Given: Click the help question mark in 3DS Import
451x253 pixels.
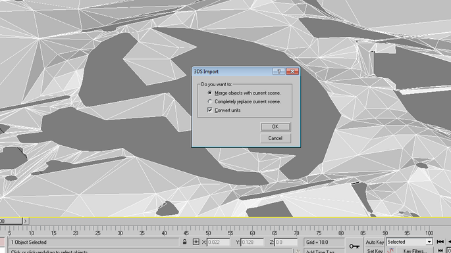Looking at the screenshot, I should coord(279,72).
